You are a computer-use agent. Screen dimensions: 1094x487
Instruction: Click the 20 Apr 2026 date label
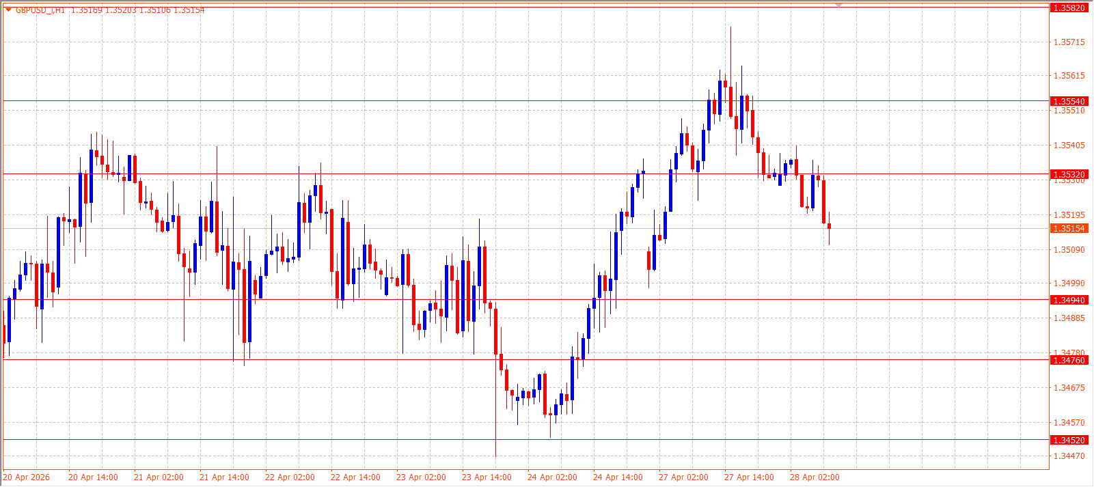tap(27, 477)
